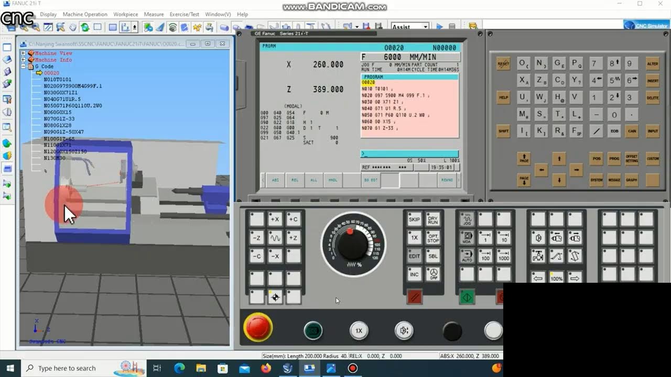Open Microsoft Edge from taskbar
The image size is (671, 377).
[179, 368]
